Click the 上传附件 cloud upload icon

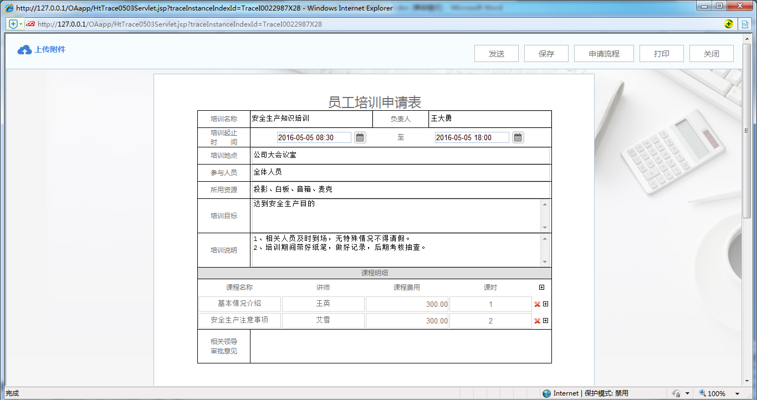coord(24,49)
